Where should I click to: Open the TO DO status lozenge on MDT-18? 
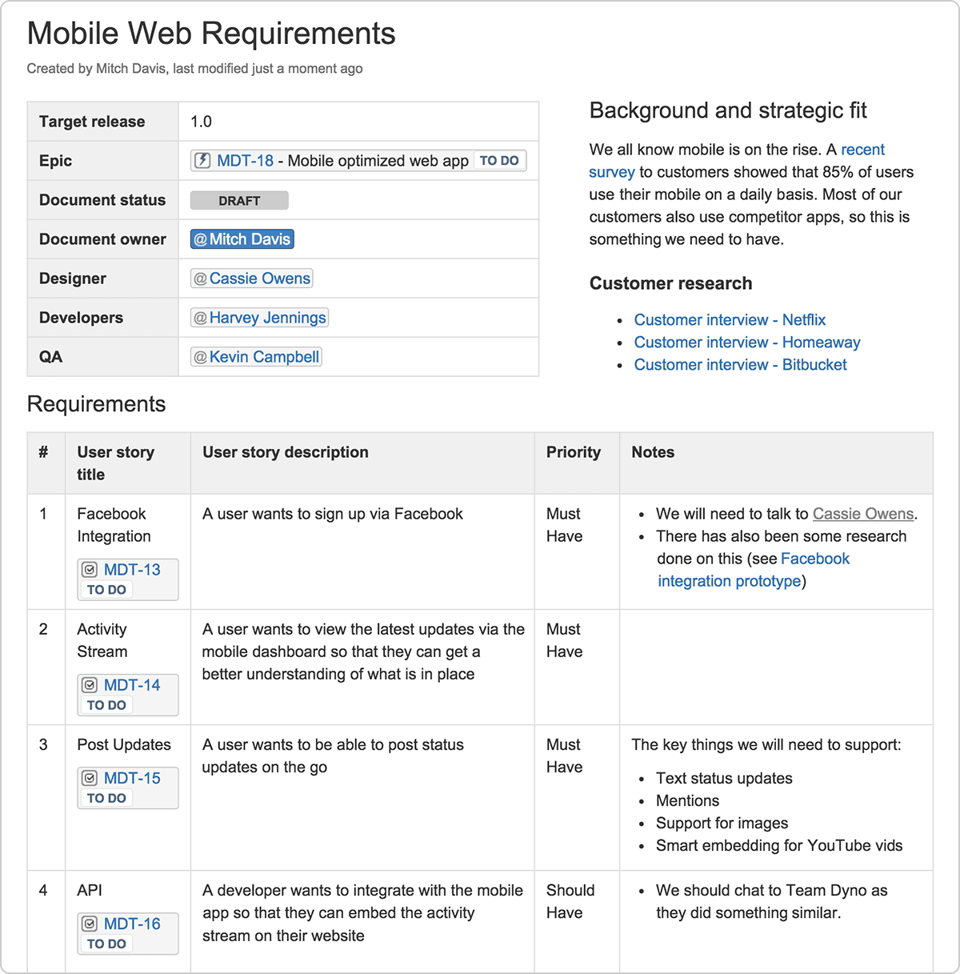click(499, 160)
